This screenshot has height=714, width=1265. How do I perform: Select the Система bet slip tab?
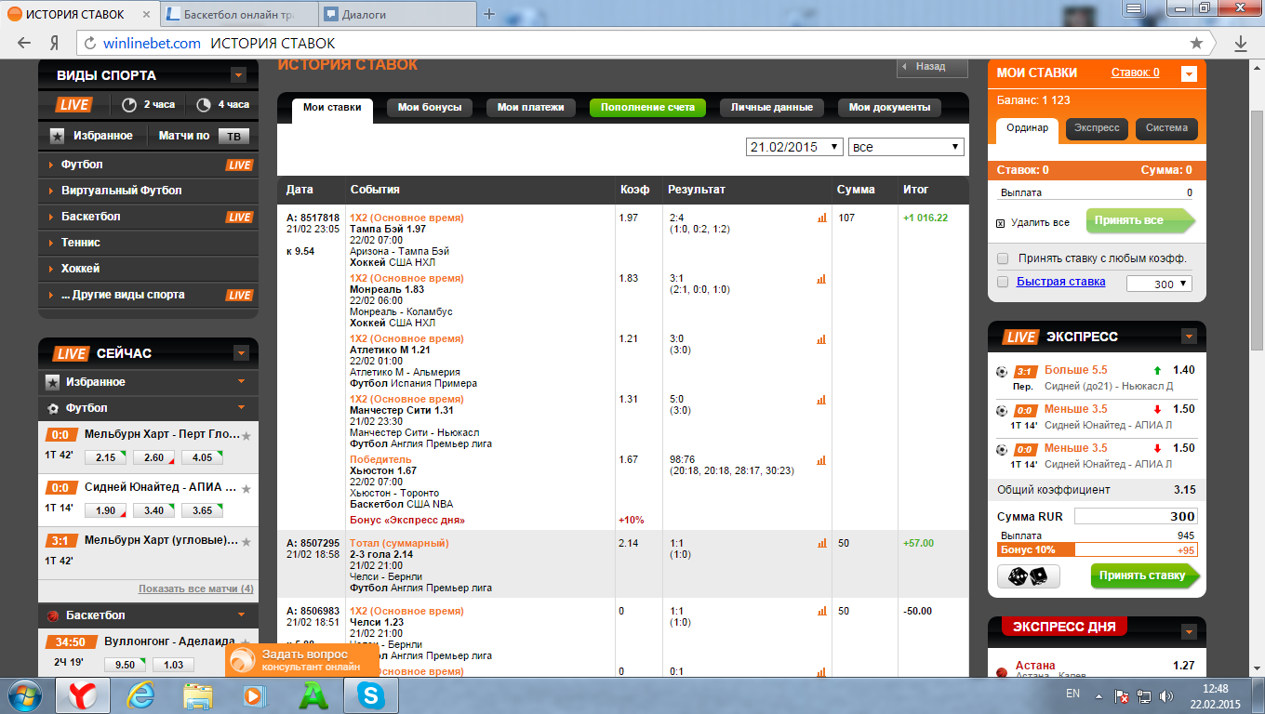tap(1166, 128)
